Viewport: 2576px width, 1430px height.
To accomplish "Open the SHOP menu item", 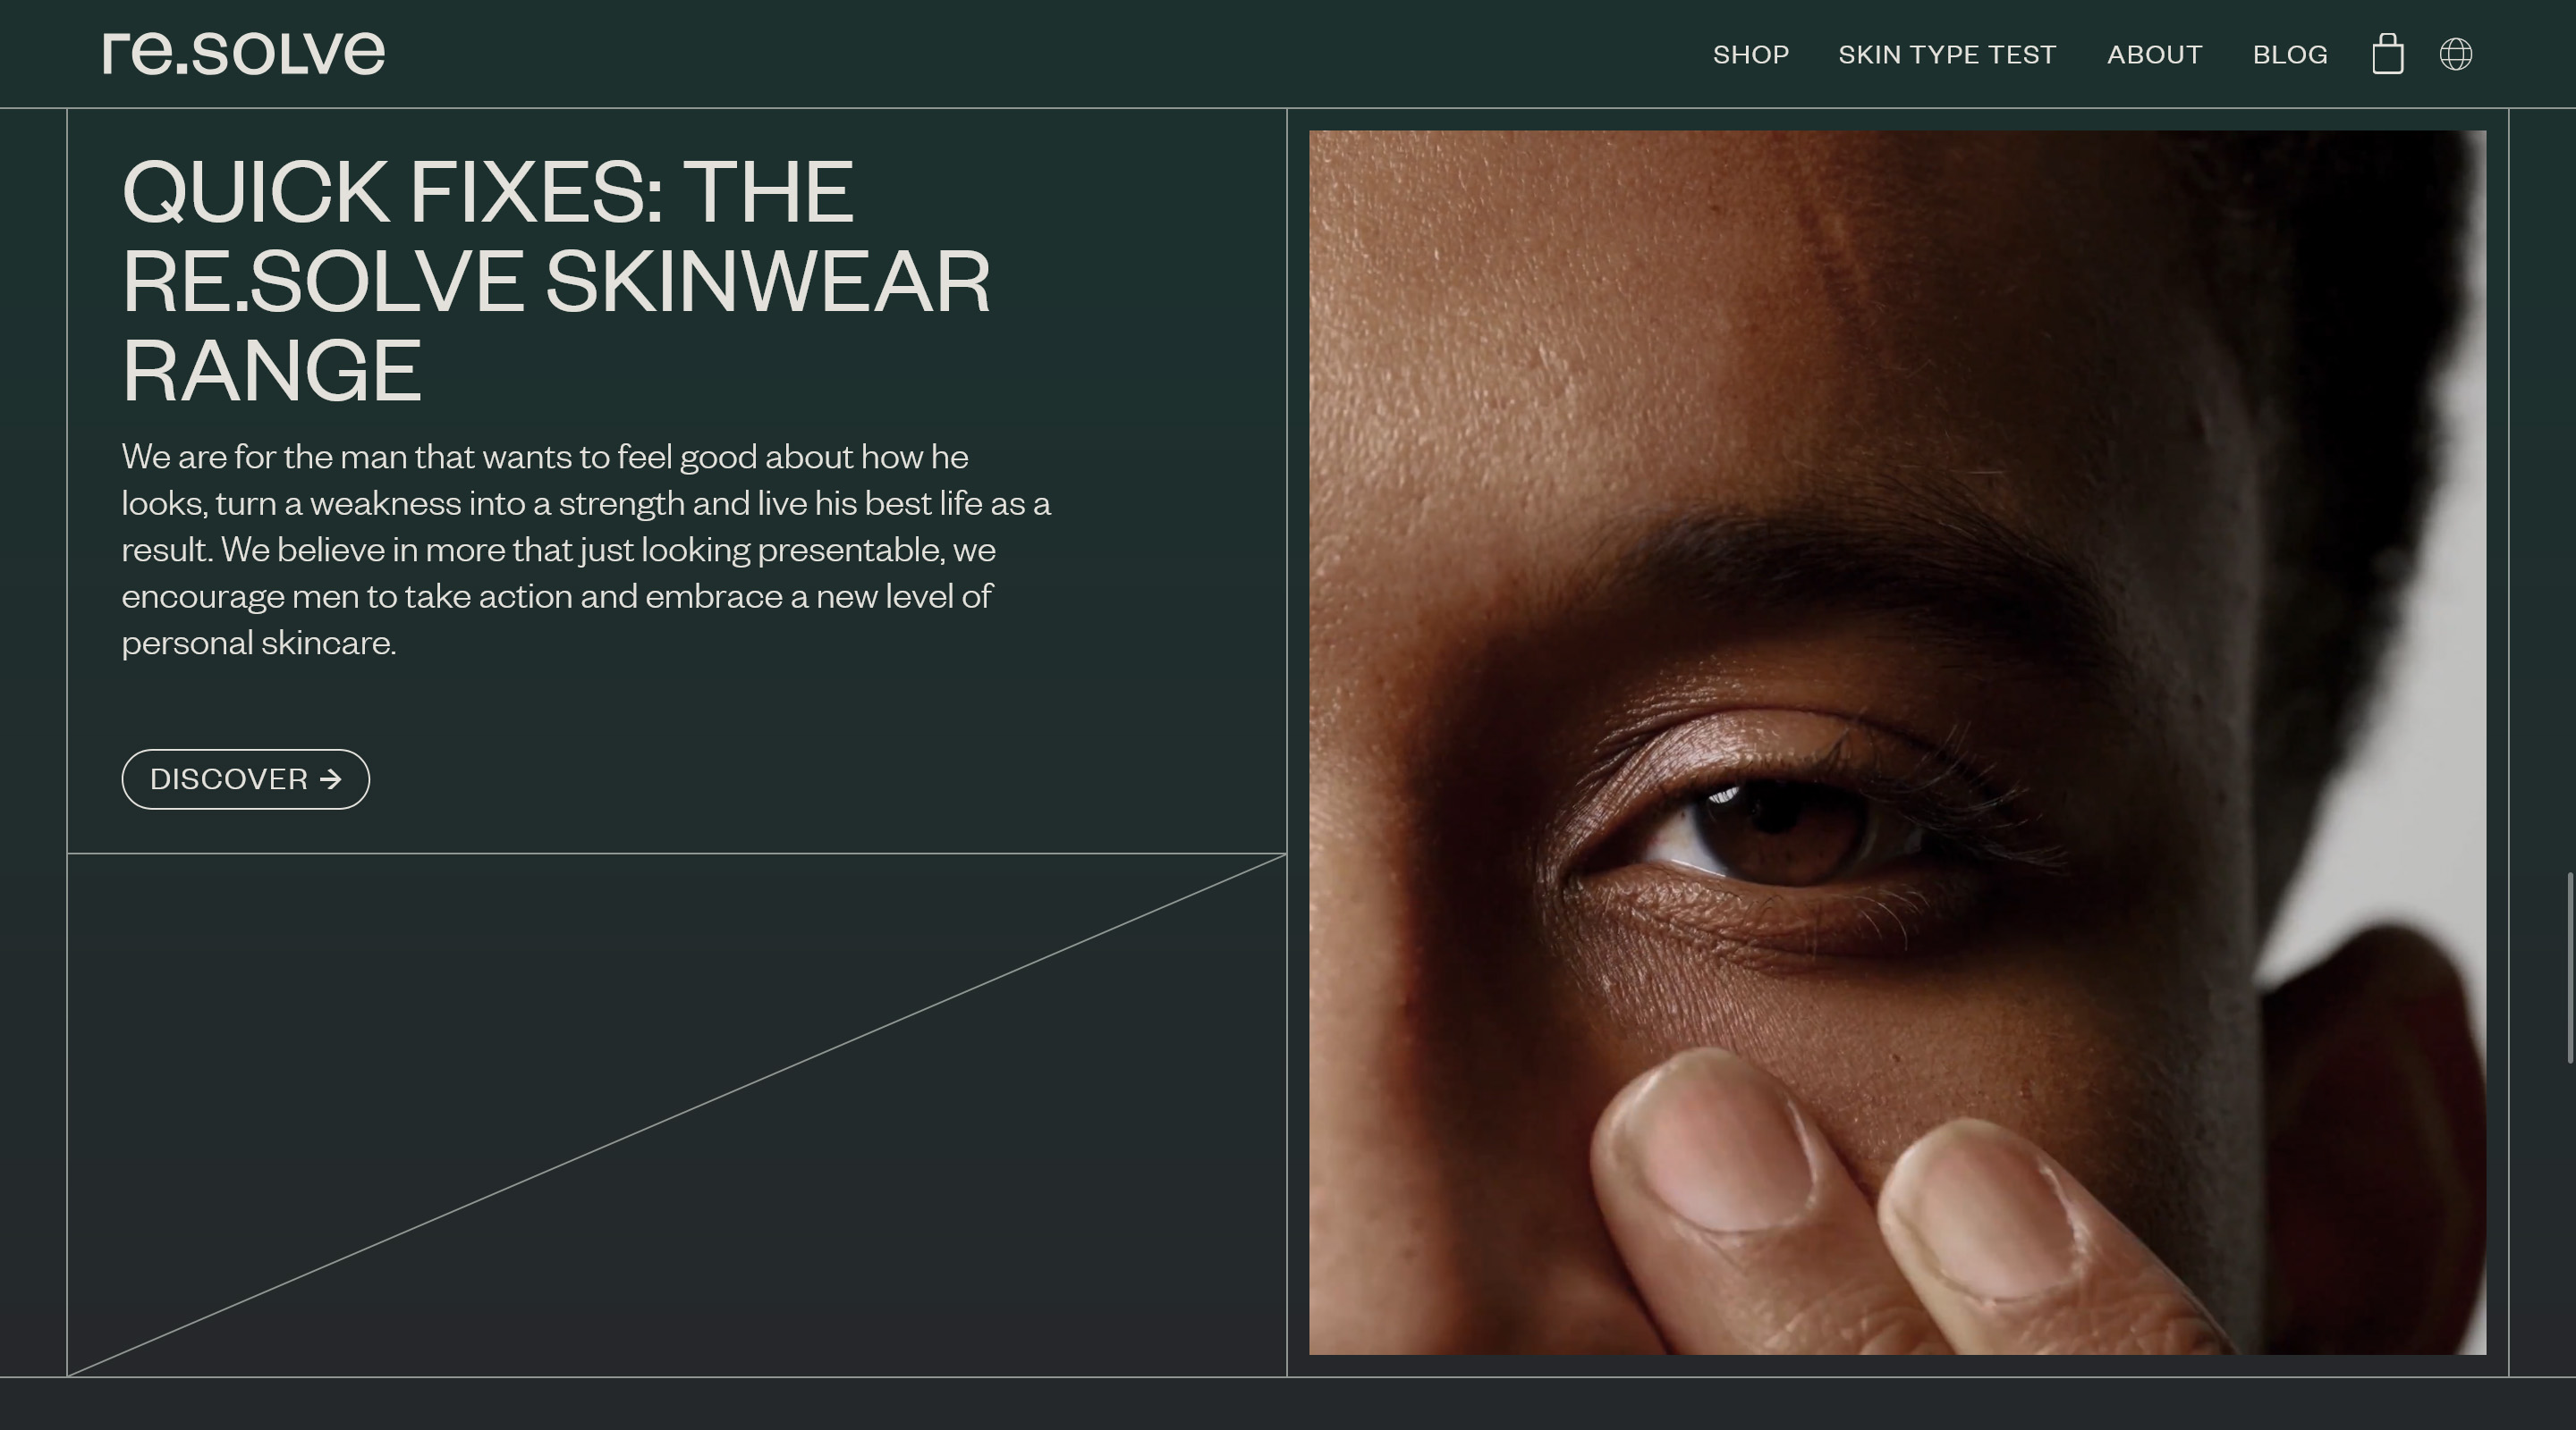I will pos(1751,54).
